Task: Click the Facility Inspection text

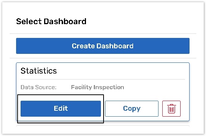Action: [98, 87]
